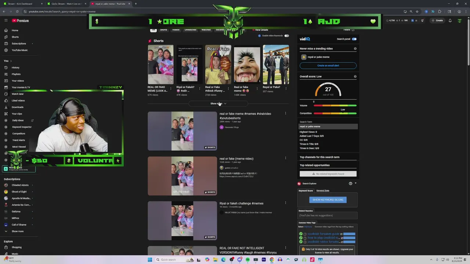Open options for Riyal or fakeh challenge video
The image size is (470, 264).
coord(285,203)
